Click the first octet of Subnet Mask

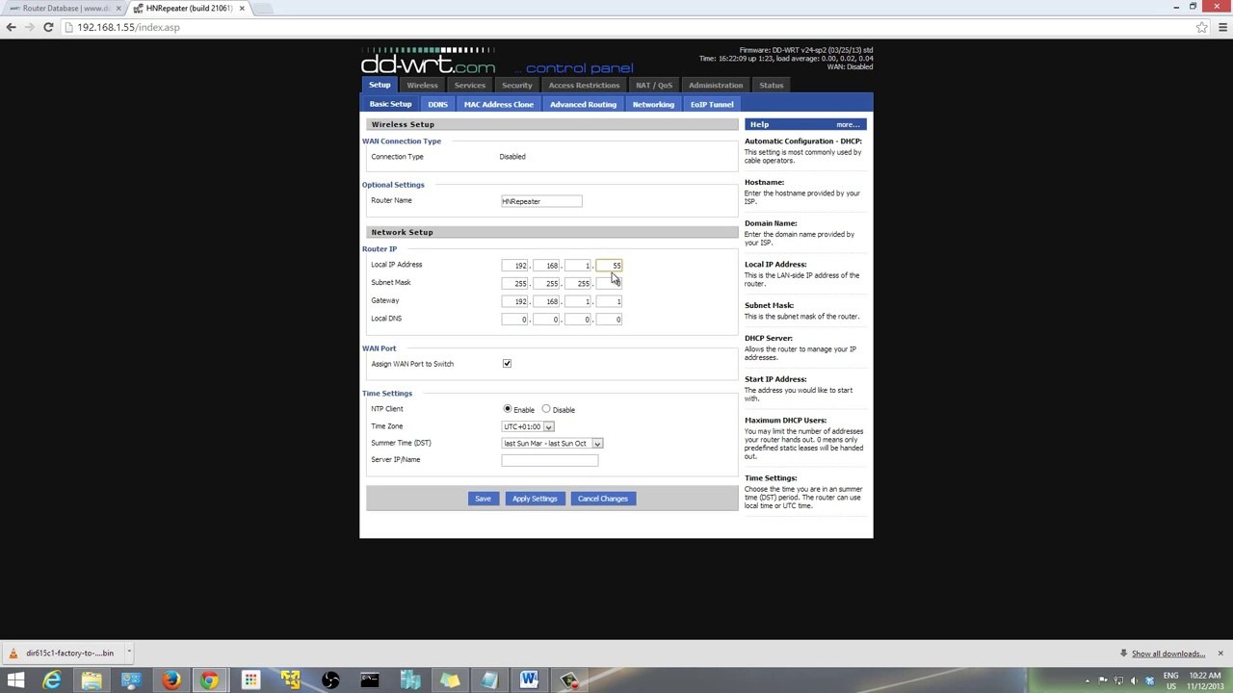[514, 283]
